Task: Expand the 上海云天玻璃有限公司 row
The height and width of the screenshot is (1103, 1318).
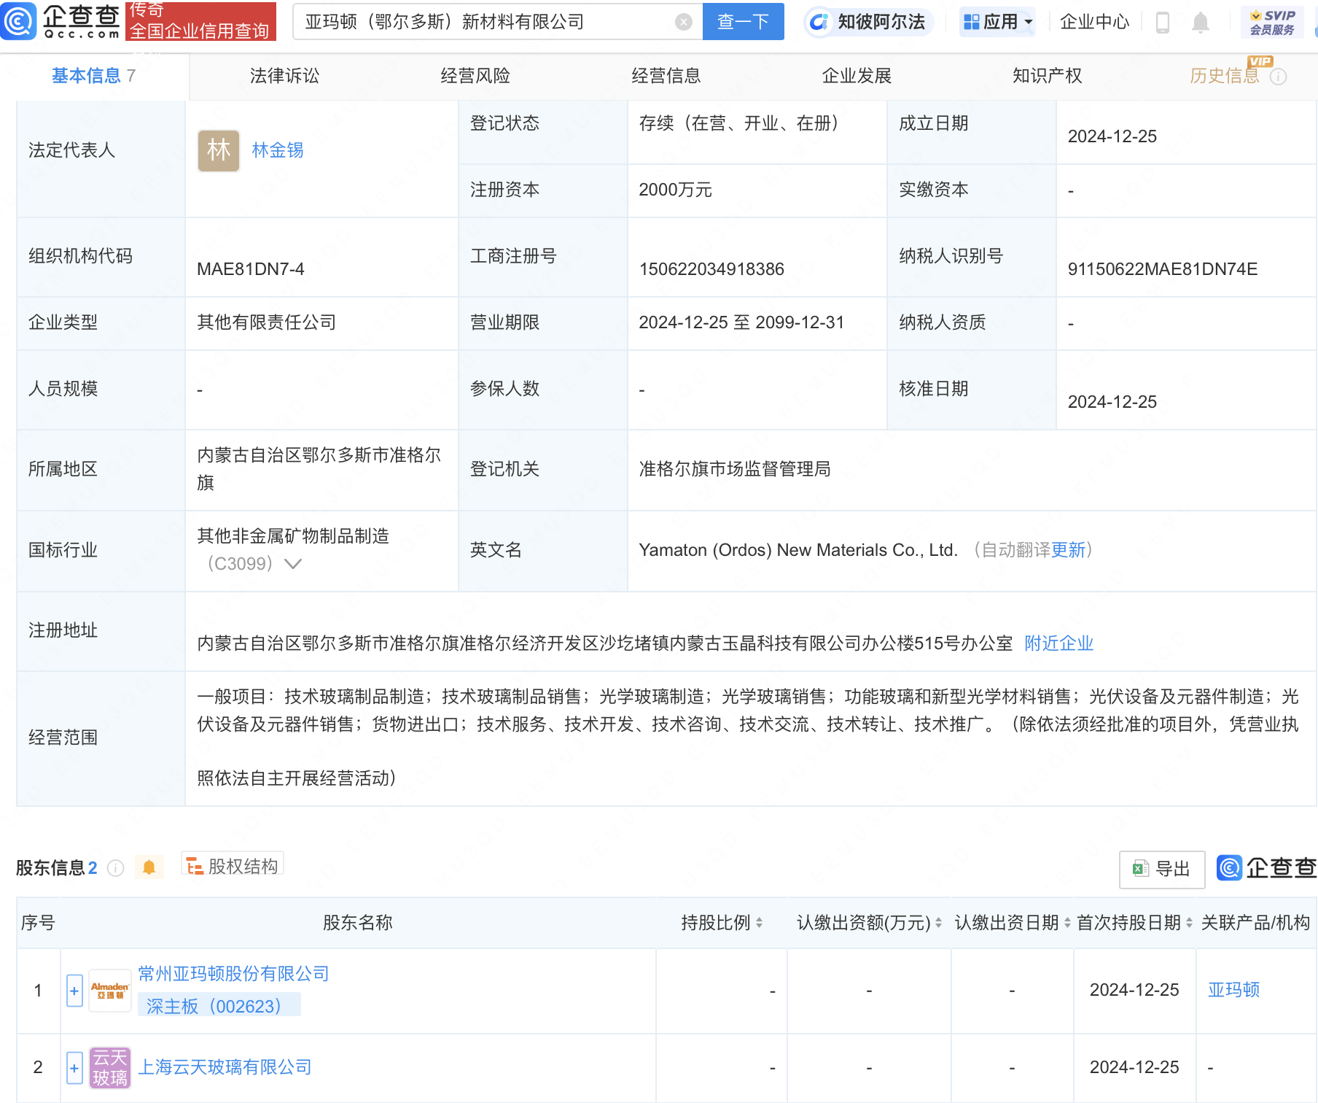Action: tap(74, 1068)
